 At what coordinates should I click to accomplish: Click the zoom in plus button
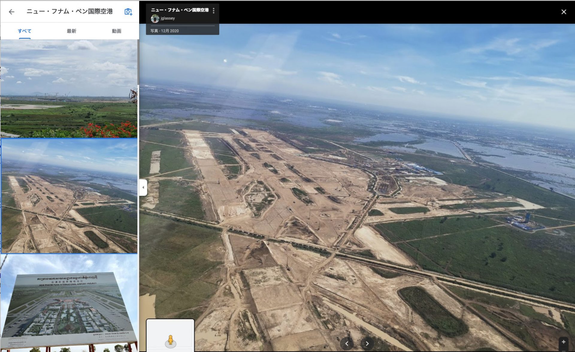[563, 342]
